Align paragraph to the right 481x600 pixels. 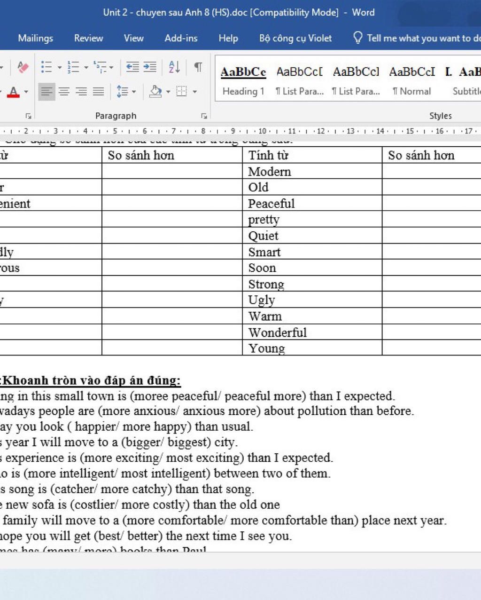coord(81,92)
